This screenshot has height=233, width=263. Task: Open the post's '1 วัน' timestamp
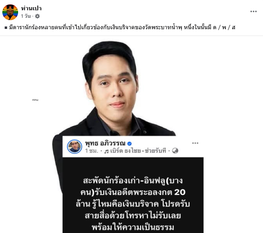pos(26,16)
